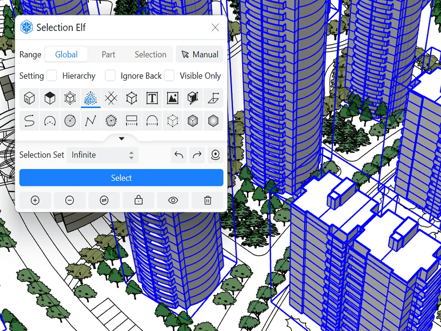Click the lock selection icon

tap(138, 201)
